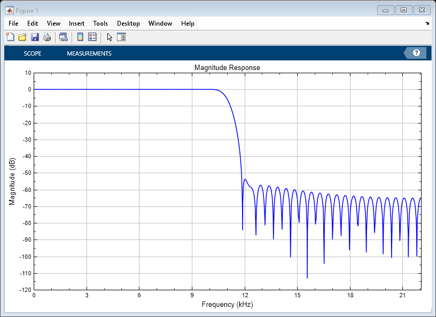This screenshot has width=436, height=317.
Task: Click the MATLAB logo in title bar
Action: pyautogui.click(x=10, y=11)
